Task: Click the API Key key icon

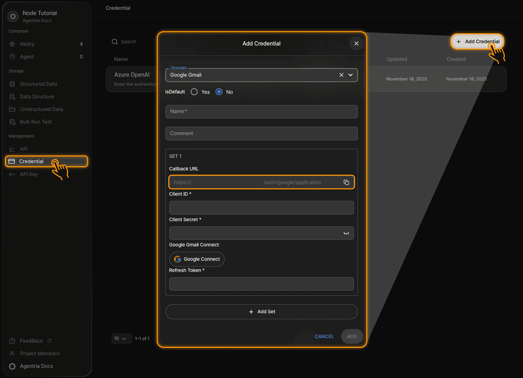Action: click(x=12, y=174)
